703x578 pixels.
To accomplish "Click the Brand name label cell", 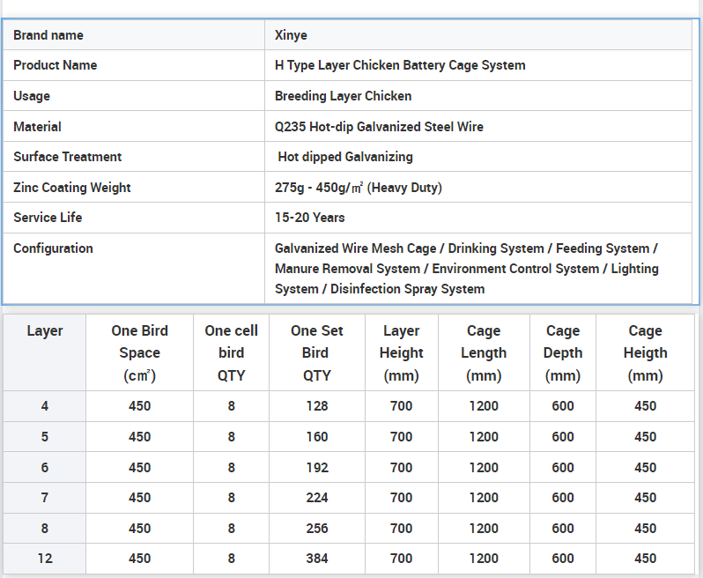I will click(x=48, y=35).
